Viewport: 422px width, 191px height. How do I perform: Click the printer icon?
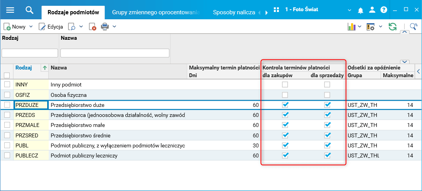tap(105, 27)
